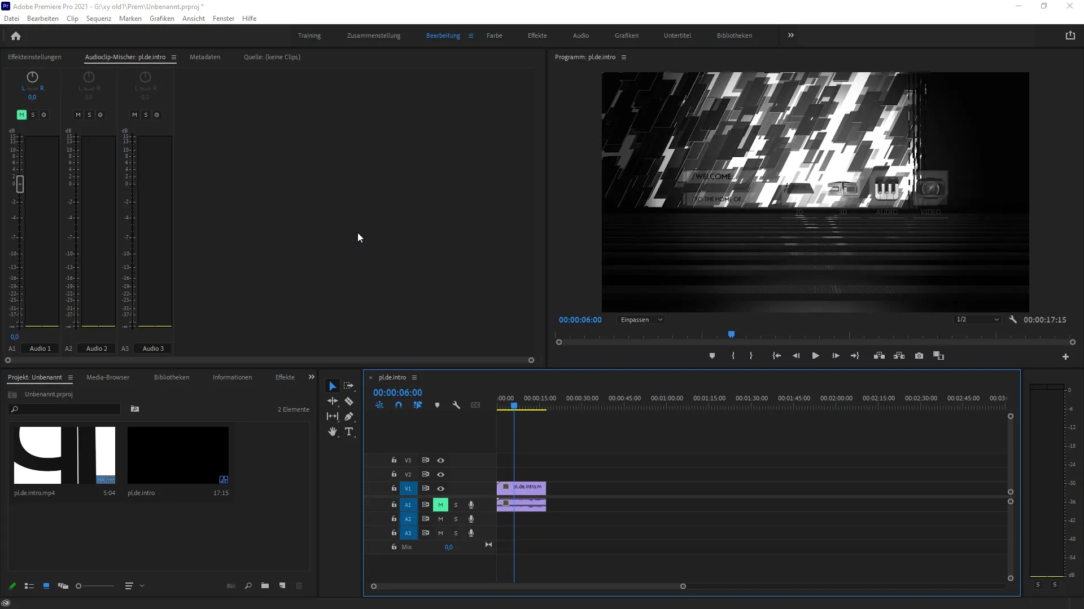
Task: Solo Audio 1 in the clip mixer
Action: point(33,115)
